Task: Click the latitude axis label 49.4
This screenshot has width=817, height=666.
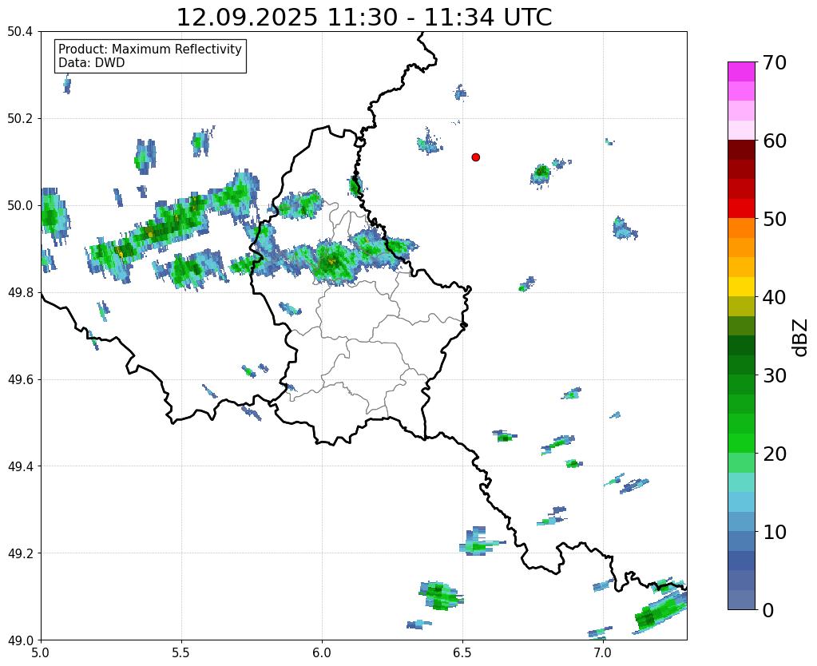Action: 20,466
